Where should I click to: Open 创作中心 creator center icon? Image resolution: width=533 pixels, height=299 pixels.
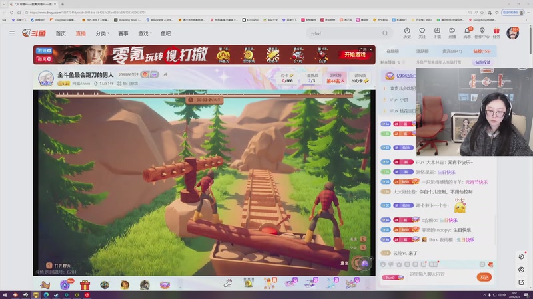click(482, 33)
